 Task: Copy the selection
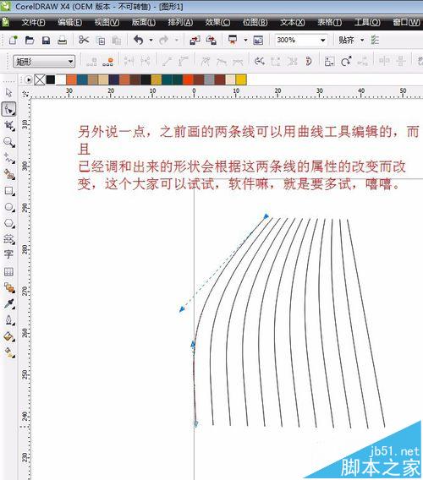[100, 40]
